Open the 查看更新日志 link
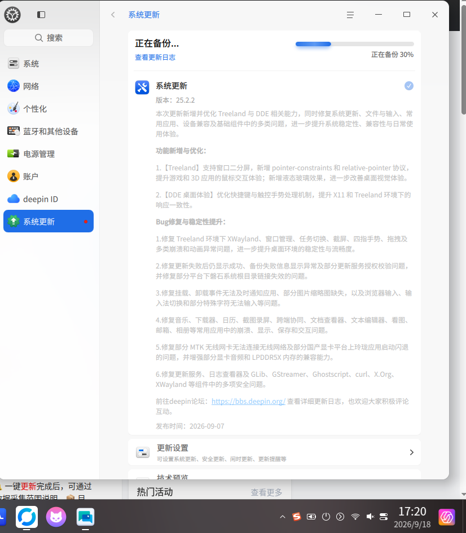The height and width of the screenshot is (533, 466). [155, 58]
